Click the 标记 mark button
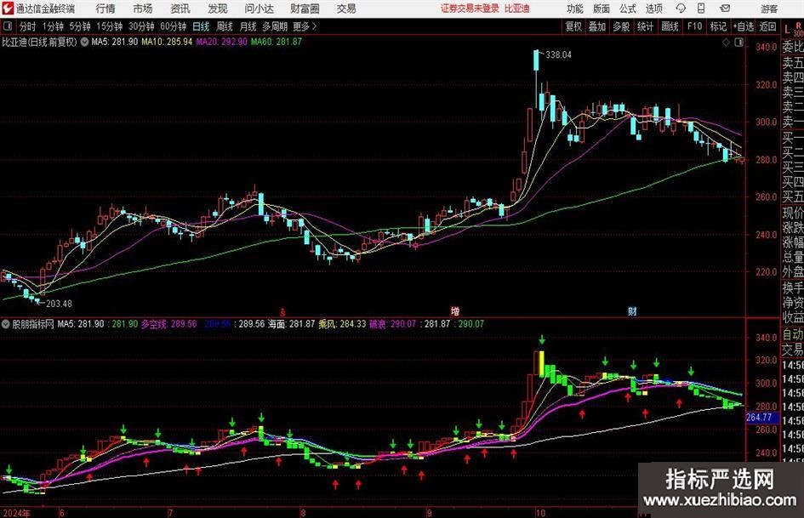804x518 pixels. point(718,26)
